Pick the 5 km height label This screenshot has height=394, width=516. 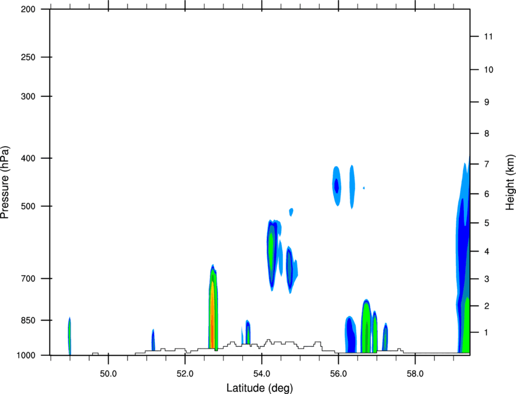click(487, 223)
